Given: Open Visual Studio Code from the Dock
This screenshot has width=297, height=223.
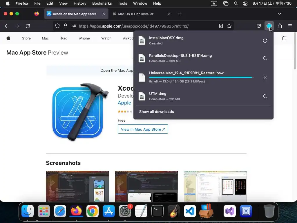Looking at the screenshot, I should tap(190, 211).
